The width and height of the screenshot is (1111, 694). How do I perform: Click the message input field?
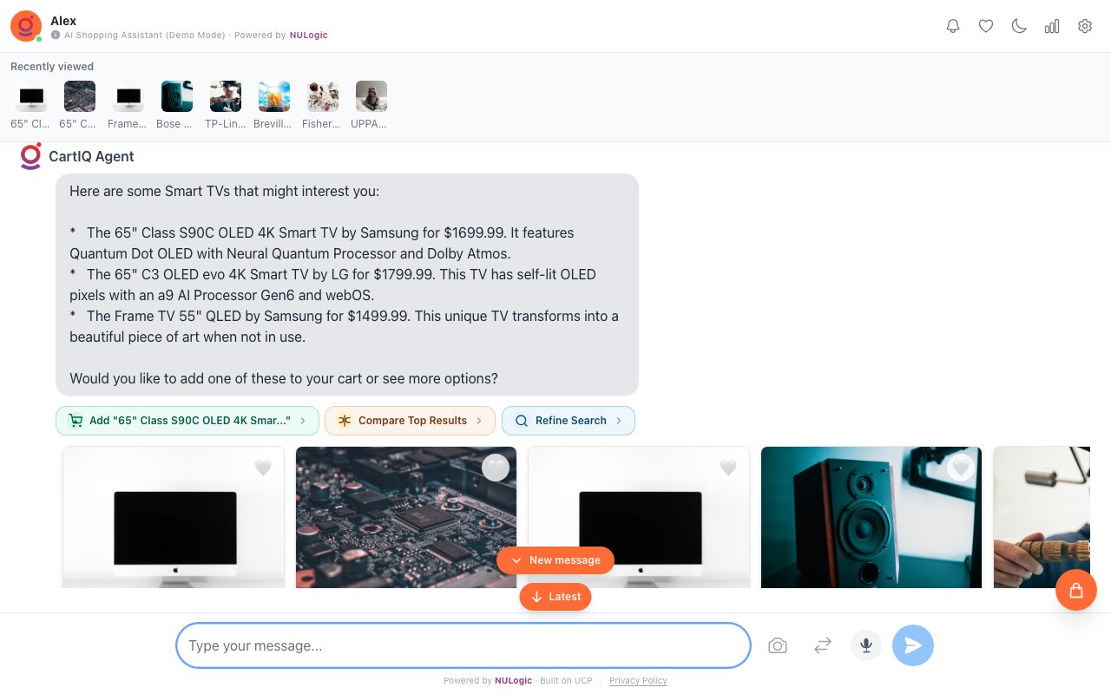click(x=463, y=645)
